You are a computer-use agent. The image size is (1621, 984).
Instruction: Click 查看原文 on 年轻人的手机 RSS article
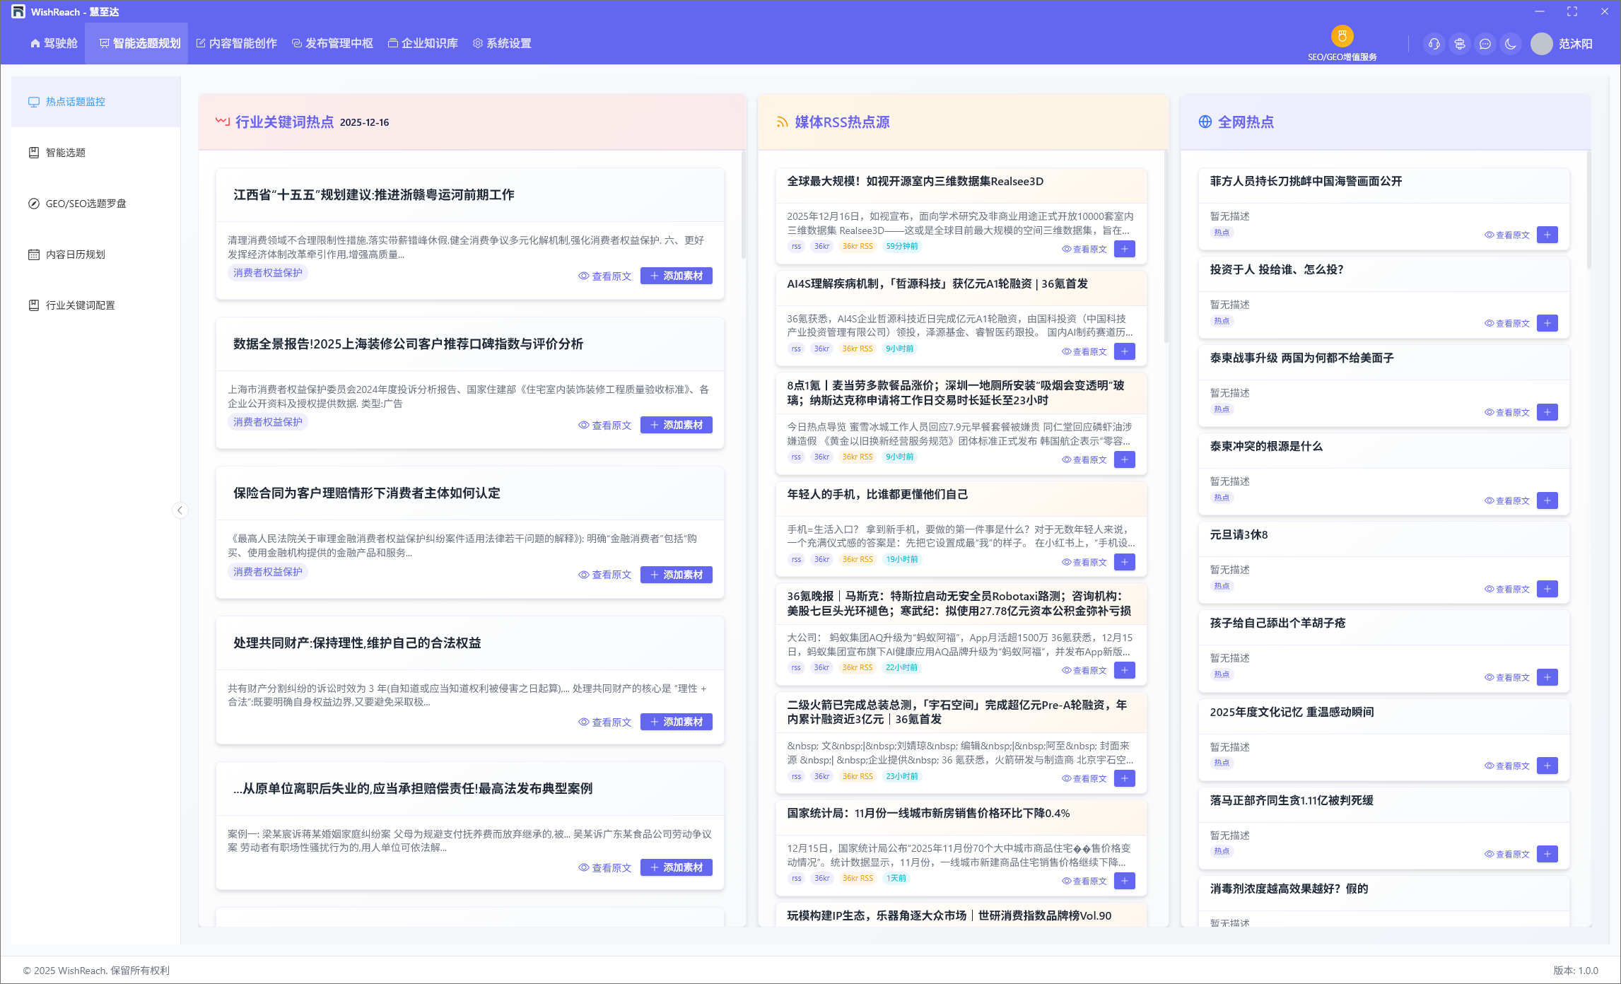pos(1084,563)
